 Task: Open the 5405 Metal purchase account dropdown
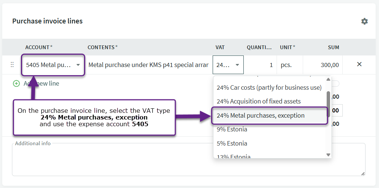[53, 65]
